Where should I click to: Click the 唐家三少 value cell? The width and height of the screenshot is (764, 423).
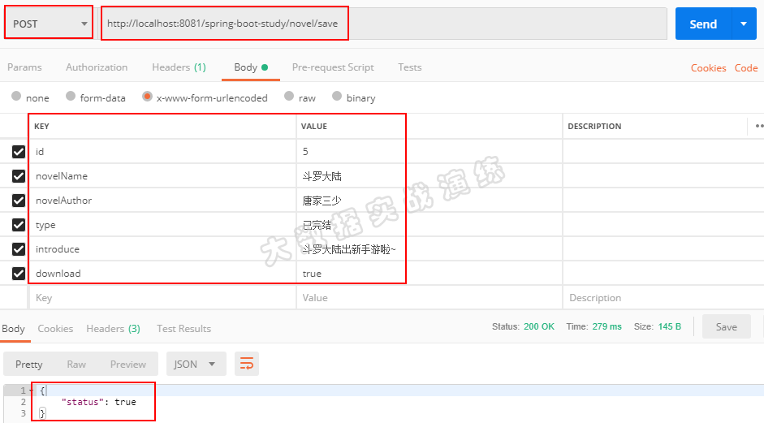pos(429,201)
